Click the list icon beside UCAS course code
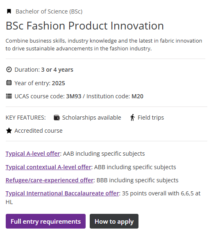This screenshot has width=211, height=238. click(x=9, y=96)
